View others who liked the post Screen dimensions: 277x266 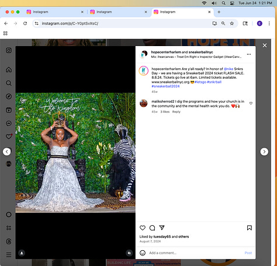[x=183, y=237]
